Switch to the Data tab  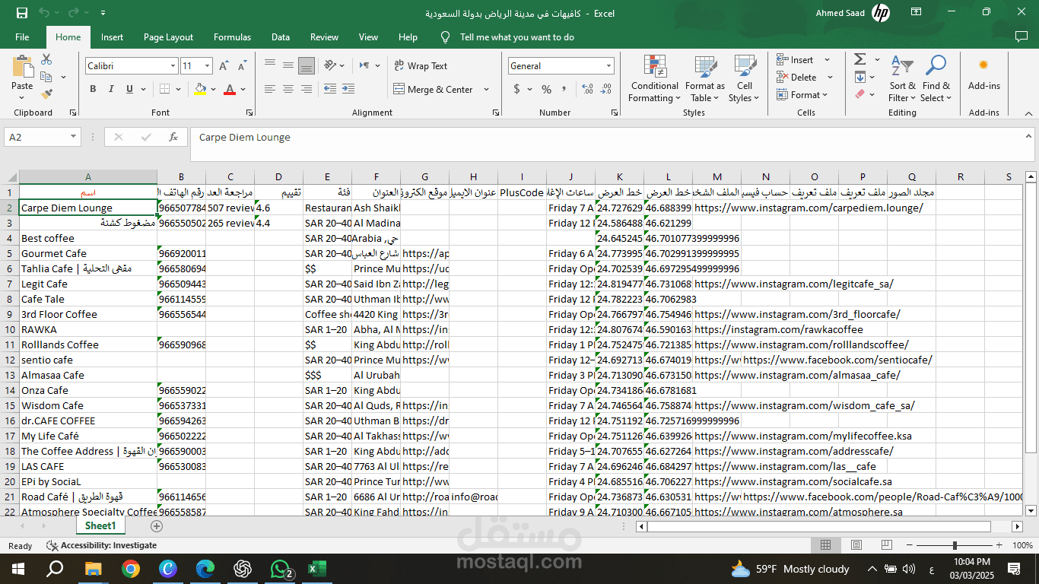(280, 36)
